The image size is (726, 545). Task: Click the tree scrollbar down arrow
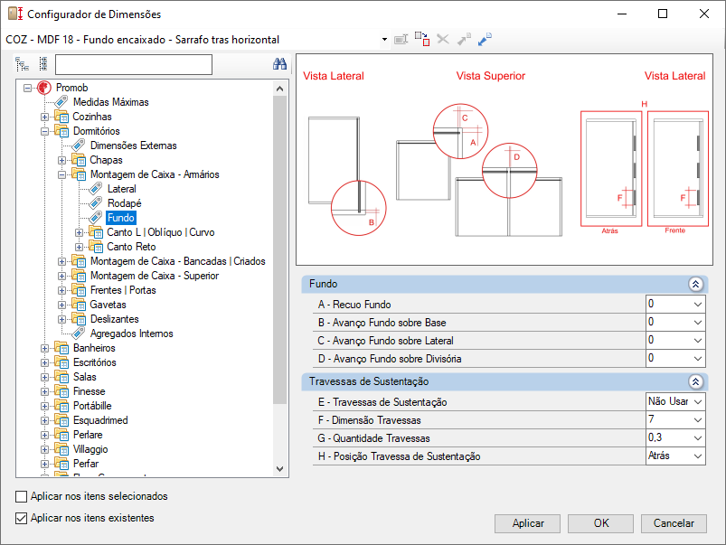[279, 468]
